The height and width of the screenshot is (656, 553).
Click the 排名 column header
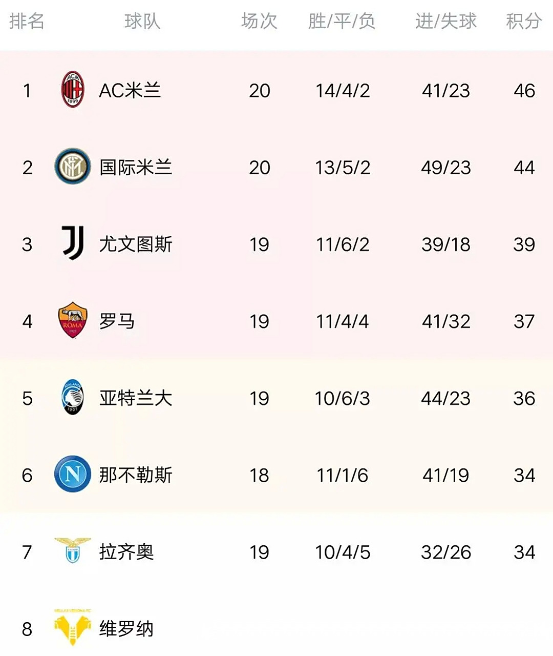pos(27,22)
